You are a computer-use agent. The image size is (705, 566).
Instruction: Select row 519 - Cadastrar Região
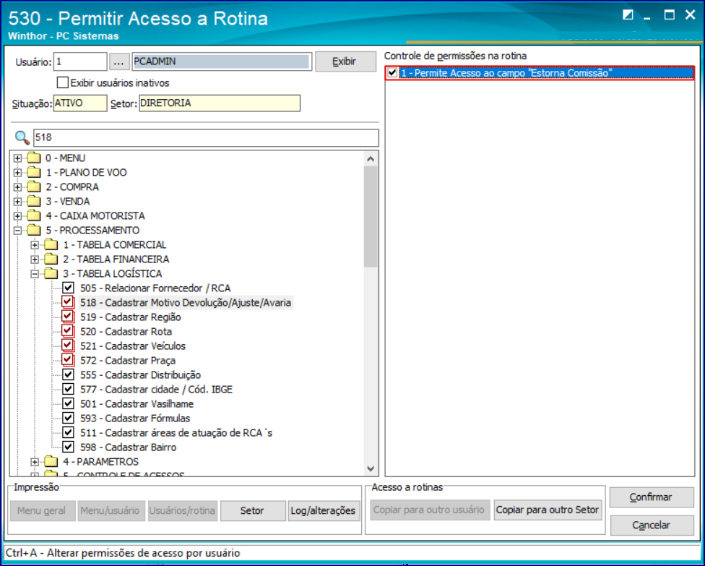tap(131, 317)
